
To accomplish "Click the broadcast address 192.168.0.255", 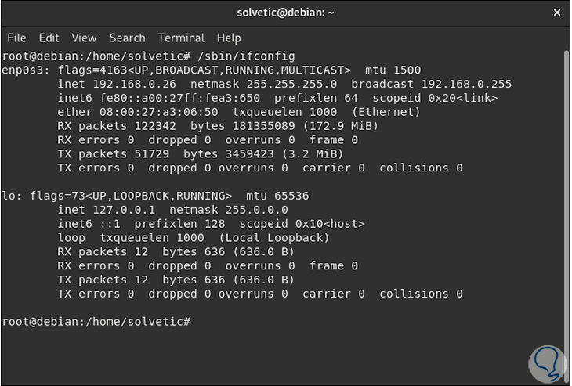I will point(466,84).
